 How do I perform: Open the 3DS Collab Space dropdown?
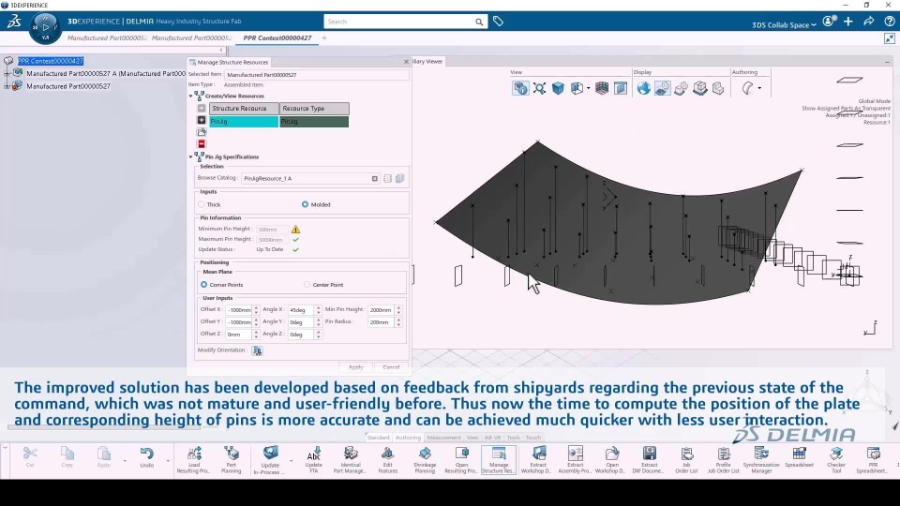pyautogui.click(x=784, y=24)
